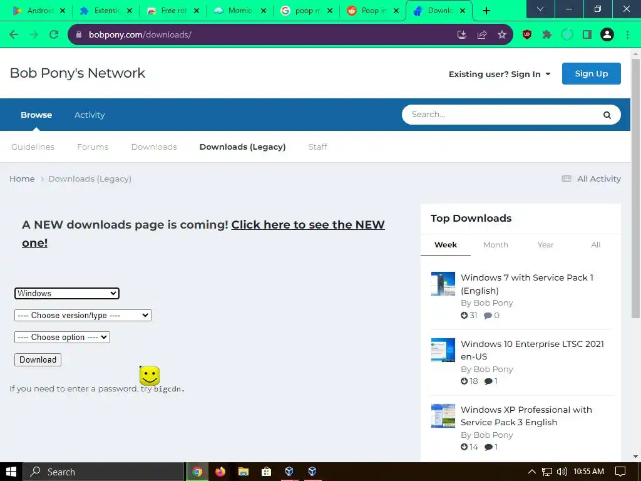The width and height of the screenshot is (641, 481).
Task: Reload the bobpony.com page
Action: [x=54, y=35]
